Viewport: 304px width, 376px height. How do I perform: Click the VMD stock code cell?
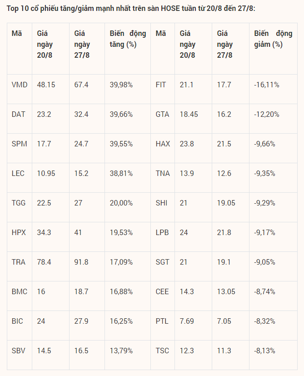tap(20, 85)
